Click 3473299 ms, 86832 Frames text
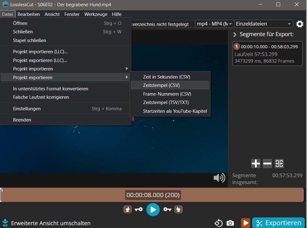 (264, 61)
